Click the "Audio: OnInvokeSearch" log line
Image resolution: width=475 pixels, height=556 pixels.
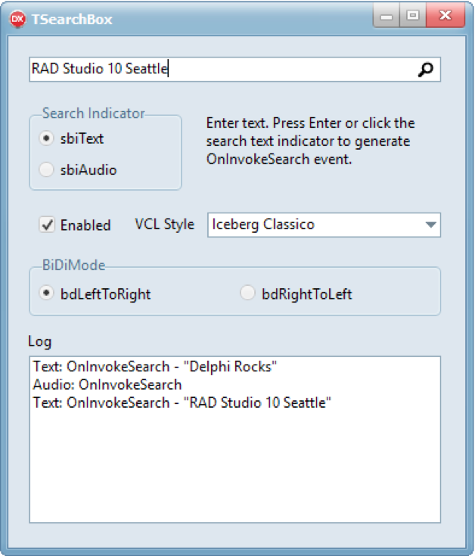tap(107, 385)
